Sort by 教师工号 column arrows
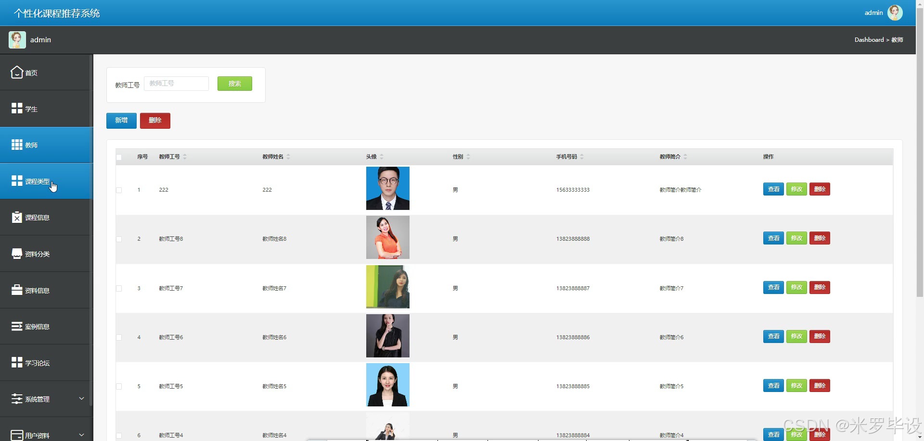 (x=185, y=157)
